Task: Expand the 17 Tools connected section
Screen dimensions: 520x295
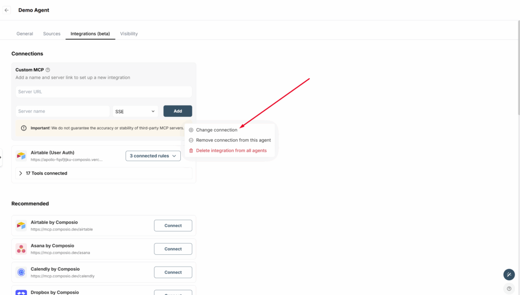Action: [47, 173]
